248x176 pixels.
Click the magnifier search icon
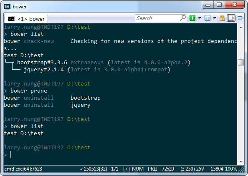(x=183, y=18)
